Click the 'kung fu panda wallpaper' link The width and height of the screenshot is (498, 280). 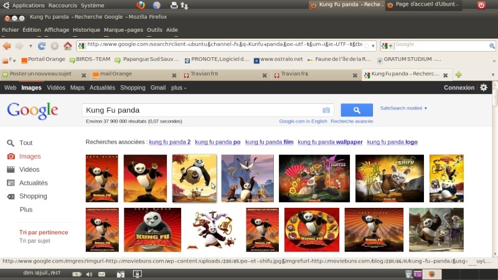[x=331, y=142]
